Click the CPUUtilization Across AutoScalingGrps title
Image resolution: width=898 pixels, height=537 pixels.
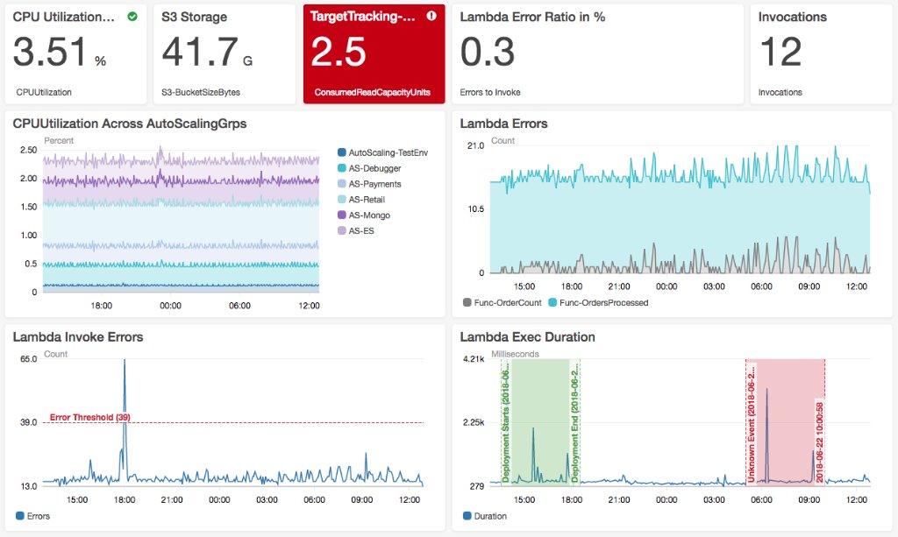pos(130,124)
